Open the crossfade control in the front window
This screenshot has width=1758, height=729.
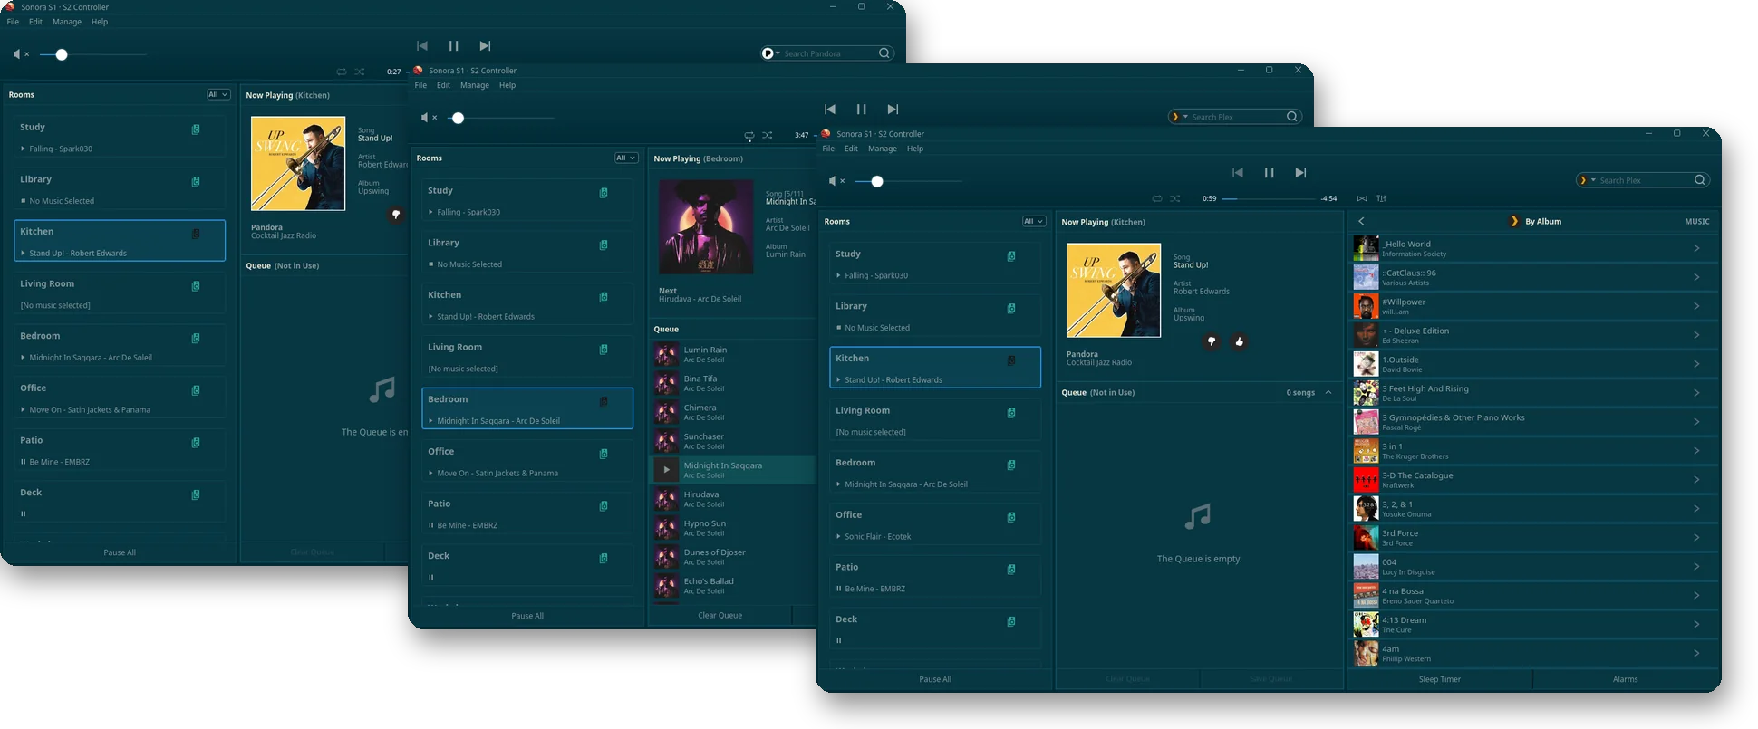point(1362,198)
